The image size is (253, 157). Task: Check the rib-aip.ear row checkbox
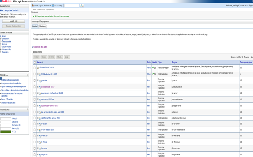click(x=35, y=124)
